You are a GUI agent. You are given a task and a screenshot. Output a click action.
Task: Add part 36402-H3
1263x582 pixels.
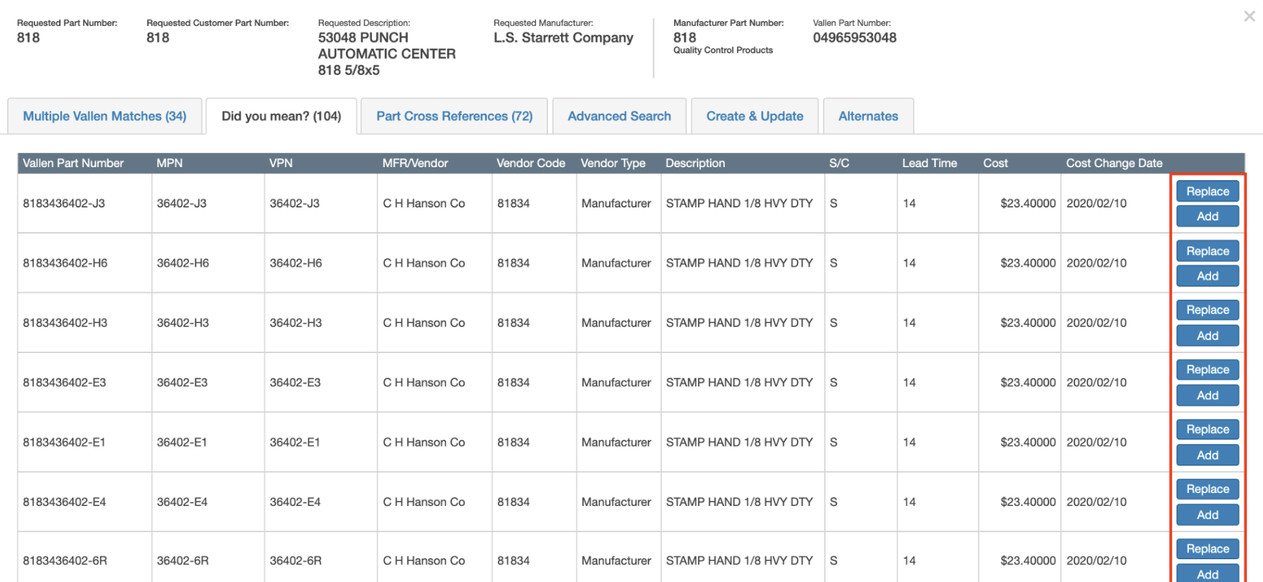coord(1207,336)
